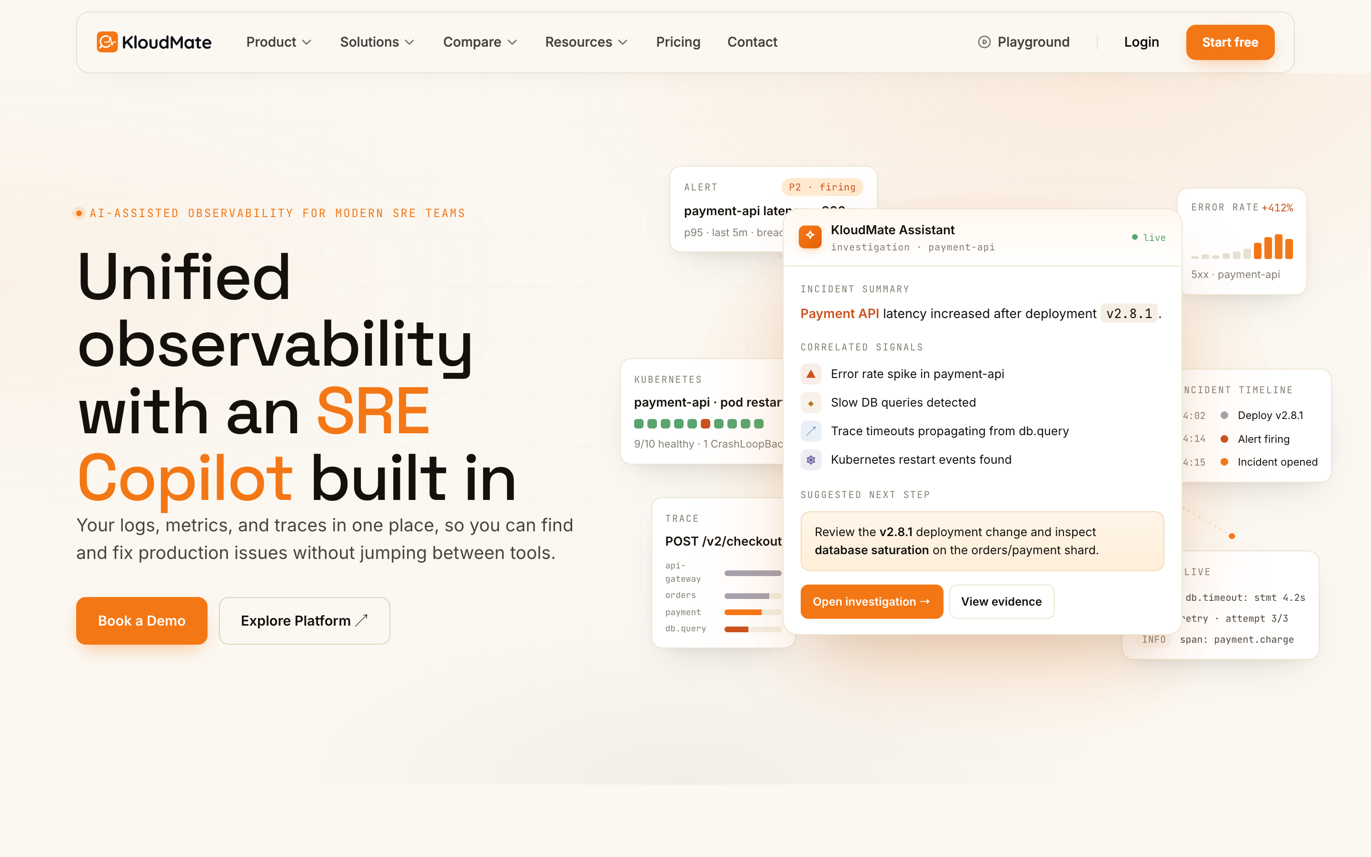Viewport: 1371px width, 857px height.
Task: Open the Product menu
Action: [279, 42]
